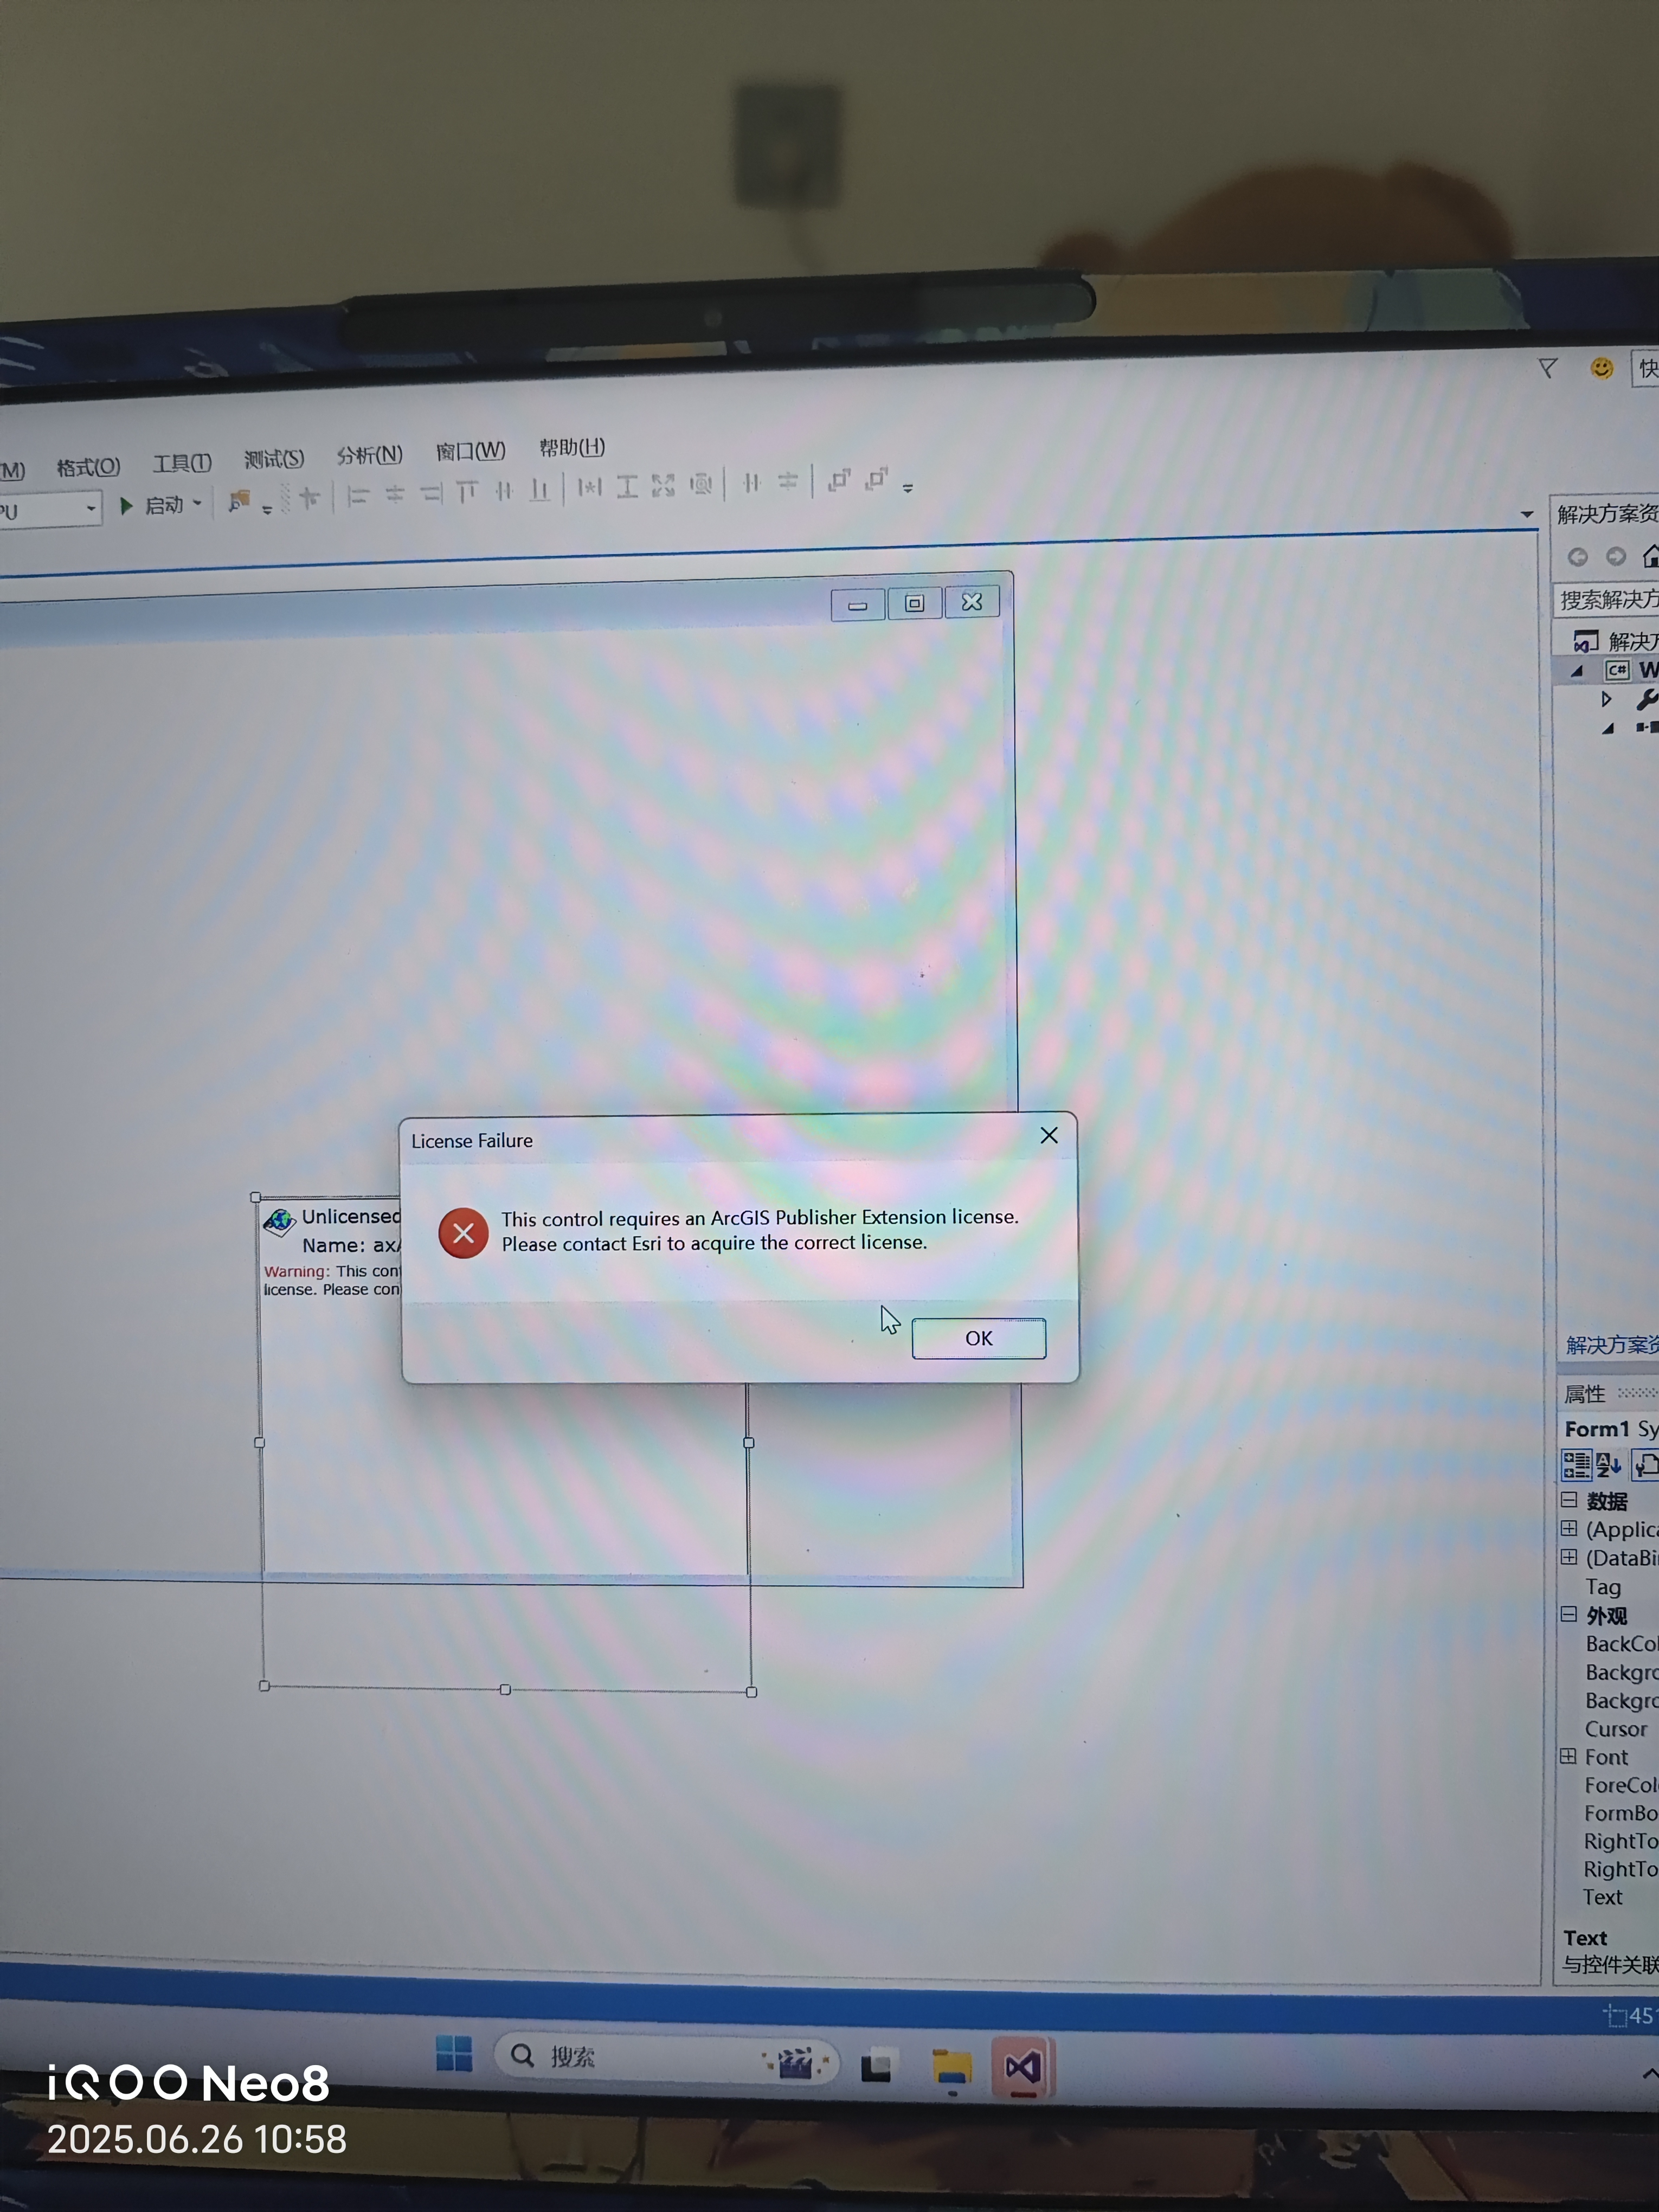Viewport: 1659px width, 2212px height.
Task: Open File Explorer from the taskbar
Action: pos(951,2067)
